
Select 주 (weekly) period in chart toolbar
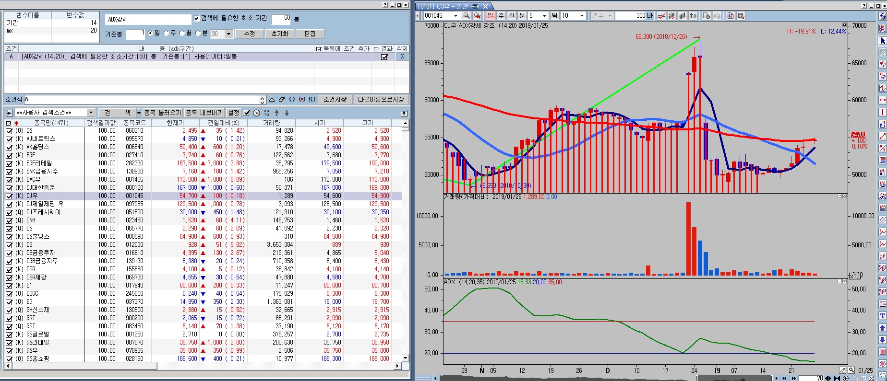[x=501, y=16]
